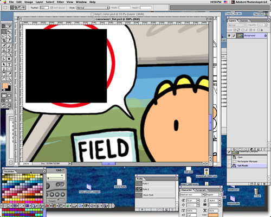Open the Trash on the desktop
This screenshot has height=217, width=271.
point(256,192)
